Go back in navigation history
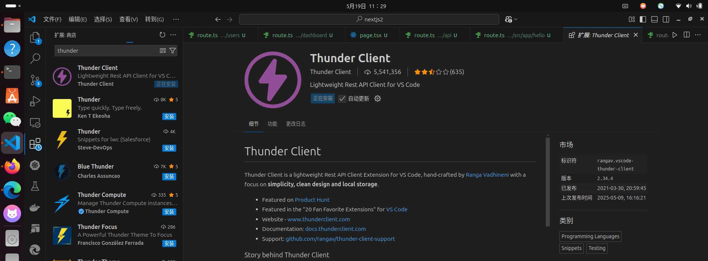 pyautogui.click(x=218, y=20)
